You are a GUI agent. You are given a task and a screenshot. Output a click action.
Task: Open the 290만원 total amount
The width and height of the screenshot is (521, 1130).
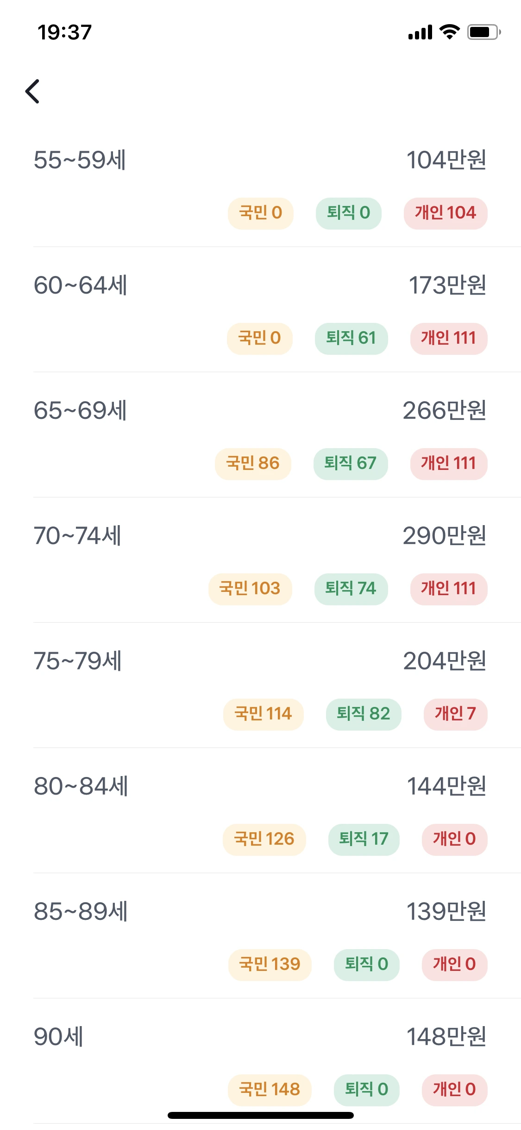[x=444, y=536]
